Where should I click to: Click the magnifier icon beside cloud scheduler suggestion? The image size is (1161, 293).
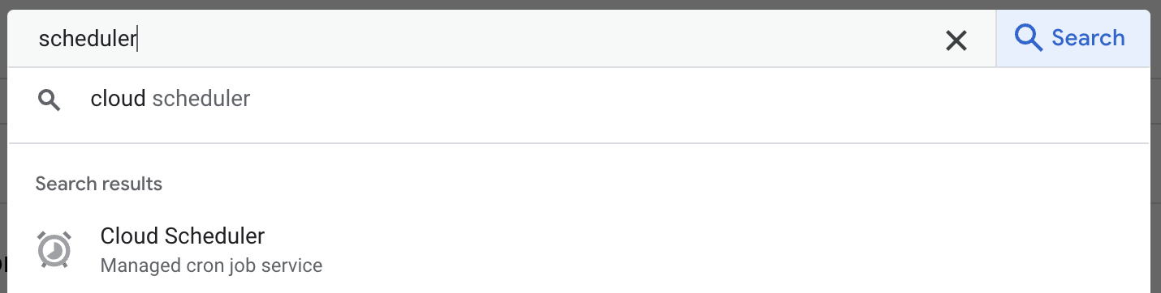[50, 100]
